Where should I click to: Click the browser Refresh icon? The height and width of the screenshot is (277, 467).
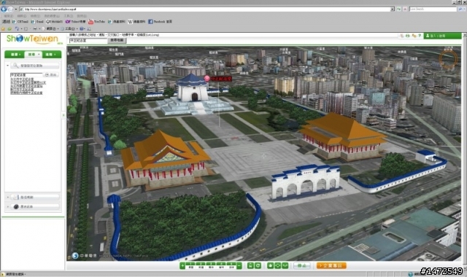click(399, 9)
